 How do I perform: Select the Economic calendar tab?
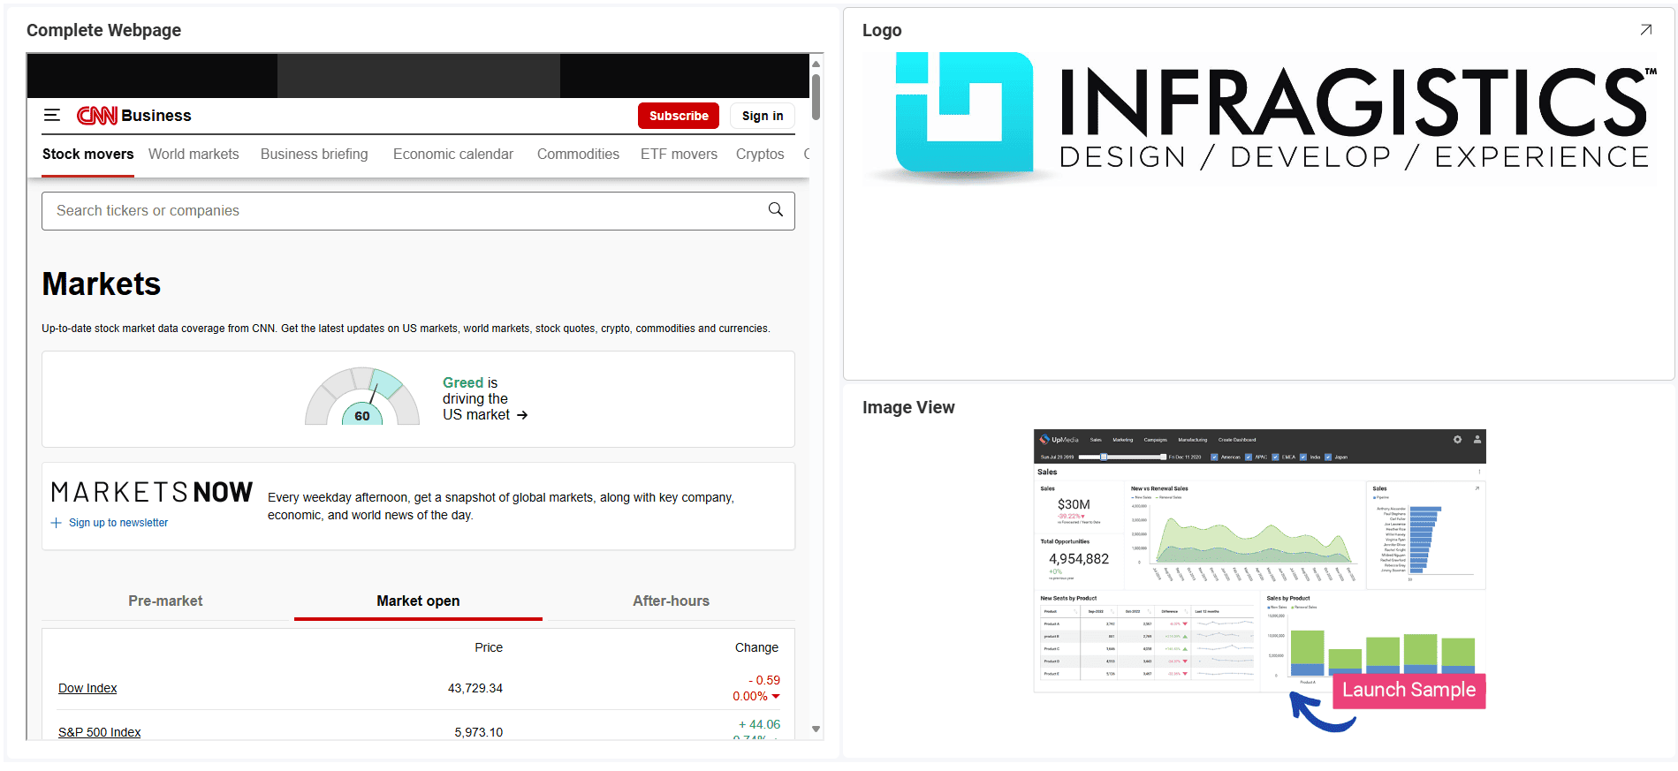point(453,154)
